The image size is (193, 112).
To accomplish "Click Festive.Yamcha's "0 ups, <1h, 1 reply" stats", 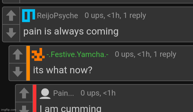I will [x=145, y=54].
